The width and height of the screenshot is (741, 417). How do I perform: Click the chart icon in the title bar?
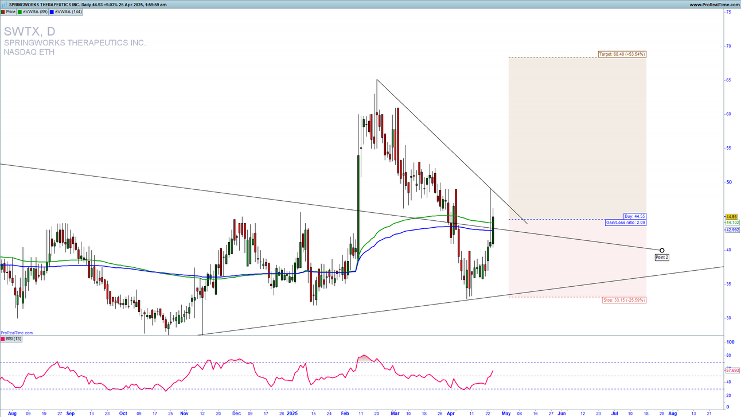pyautogui.click(x=3, y=5)
